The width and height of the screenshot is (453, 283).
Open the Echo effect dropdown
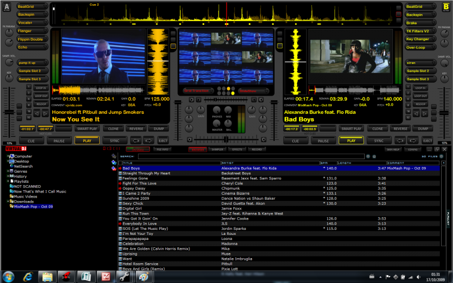pos(32,47)
